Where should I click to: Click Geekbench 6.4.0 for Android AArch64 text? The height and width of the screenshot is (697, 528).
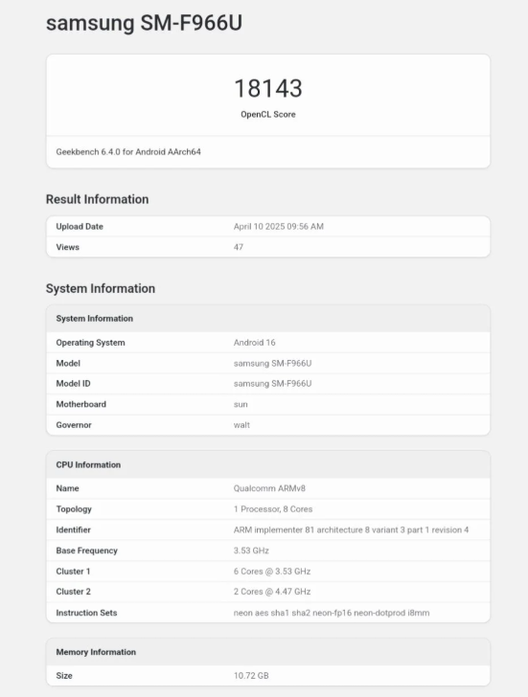tap(128, 151)
